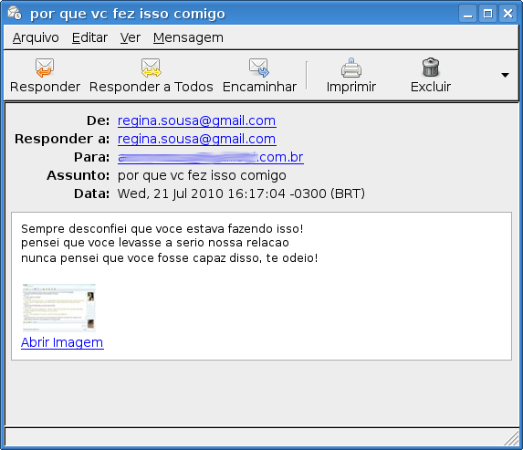Screen dimensions: 523x450
Task: Click the Para recipient email link
Action: pos(211,157)
